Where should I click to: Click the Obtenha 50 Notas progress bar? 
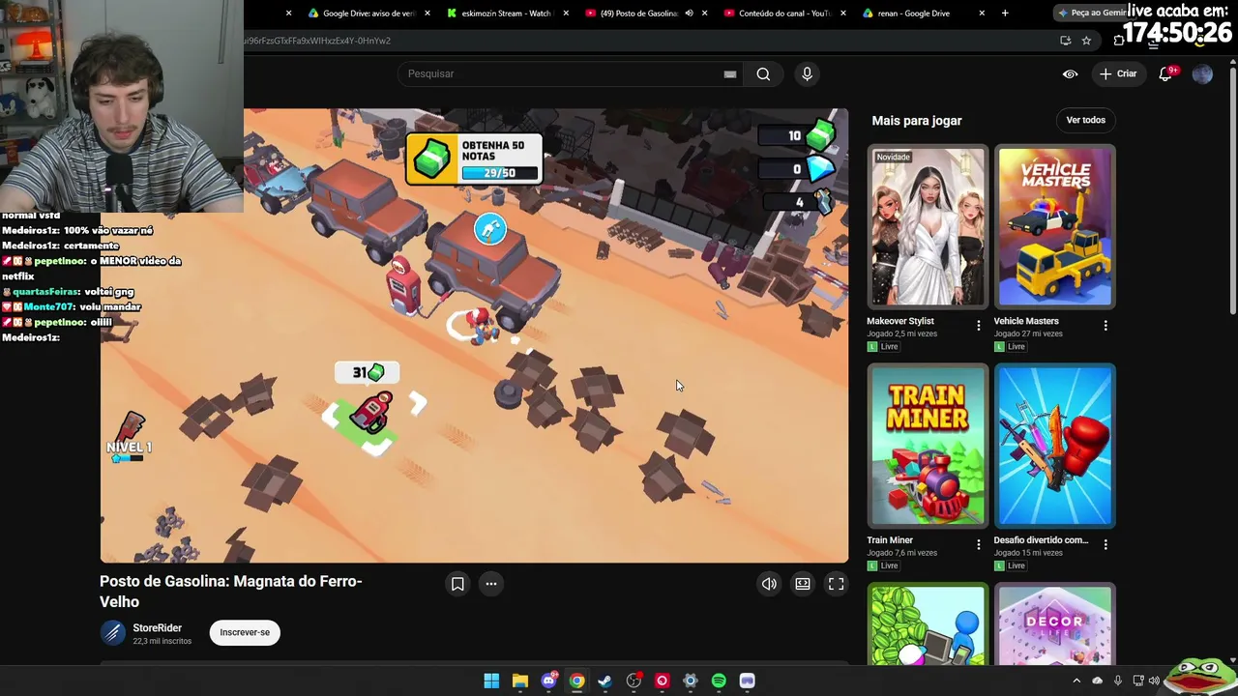[x=500, y=173]
